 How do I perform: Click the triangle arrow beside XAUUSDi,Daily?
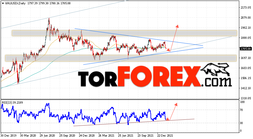3,3
